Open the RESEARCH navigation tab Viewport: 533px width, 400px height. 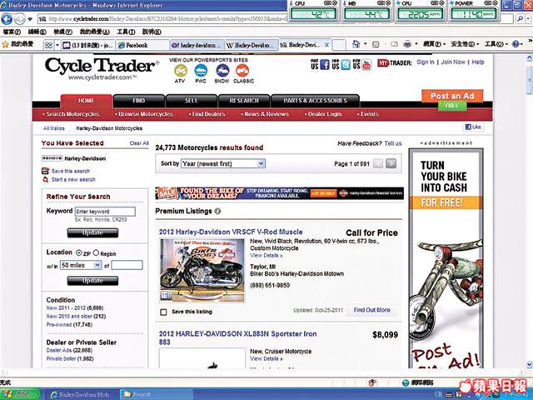pyautogui.click(x=244, y=101)
